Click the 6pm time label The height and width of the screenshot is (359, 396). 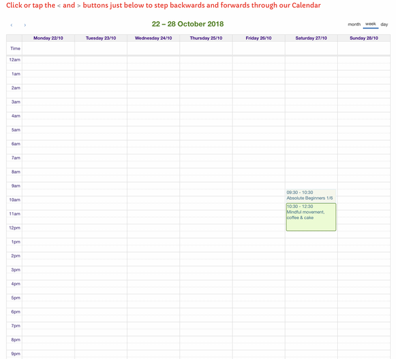coord(16,311)
